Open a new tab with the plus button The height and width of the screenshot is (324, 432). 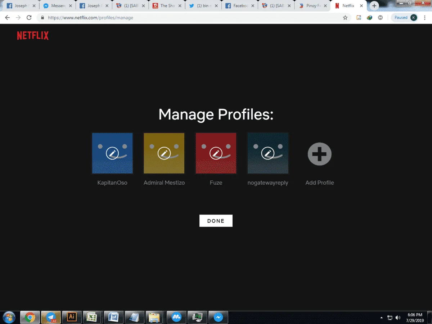click(374, 6)
